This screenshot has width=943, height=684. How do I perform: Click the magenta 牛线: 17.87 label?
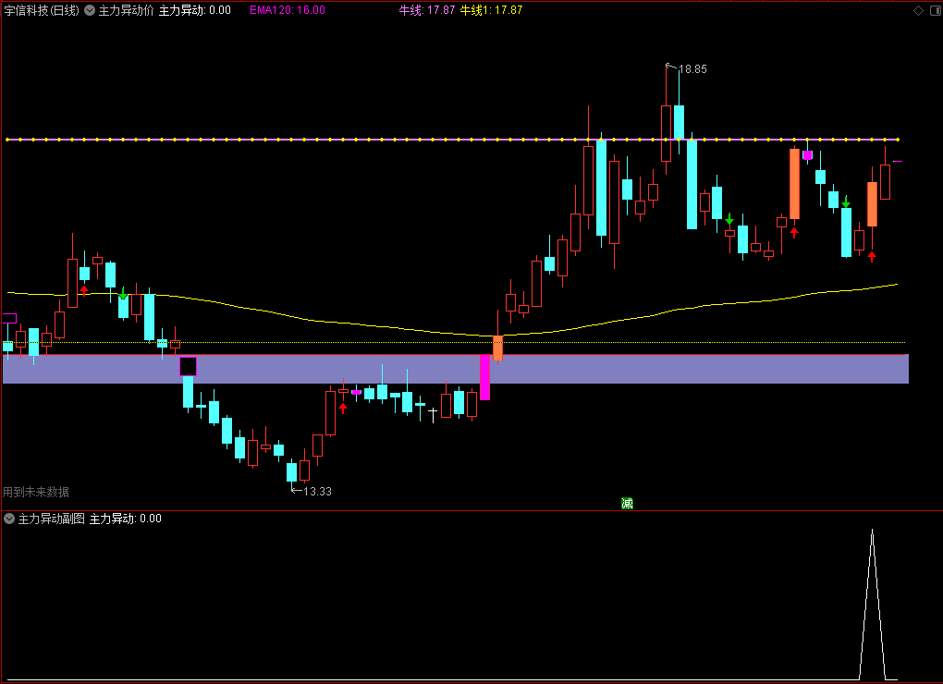(427, 10)
